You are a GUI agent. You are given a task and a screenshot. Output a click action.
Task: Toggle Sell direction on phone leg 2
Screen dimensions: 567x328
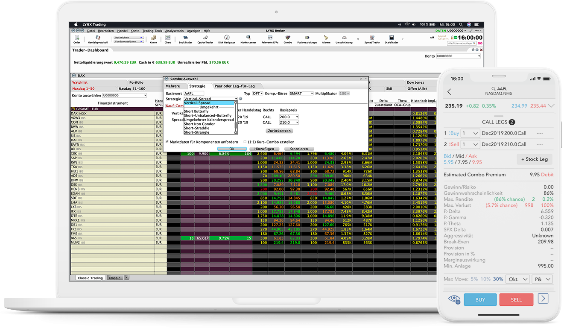[x=453, y=144]
